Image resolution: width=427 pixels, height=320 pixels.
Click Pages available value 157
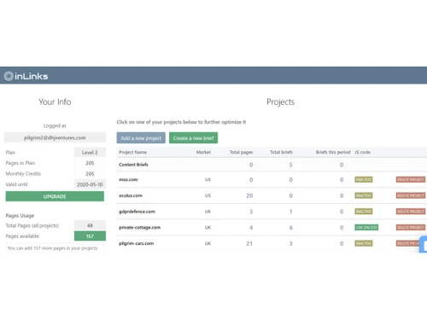pyautogui.click(x=90, y=236)
